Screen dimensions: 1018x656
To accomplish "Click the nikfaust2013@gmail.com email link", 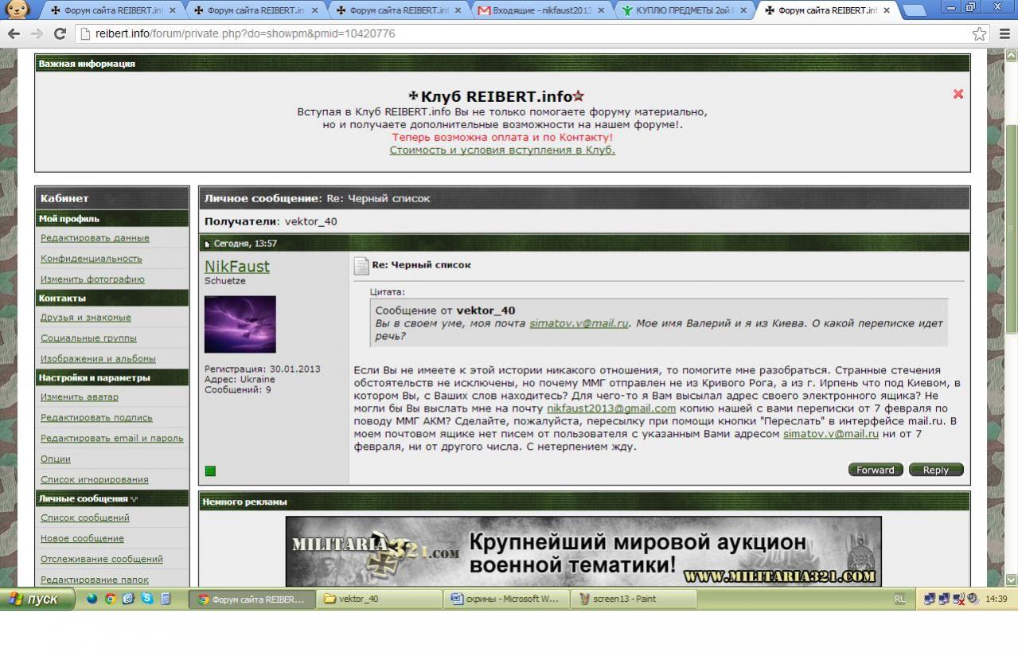I will (x=610, y=408).
